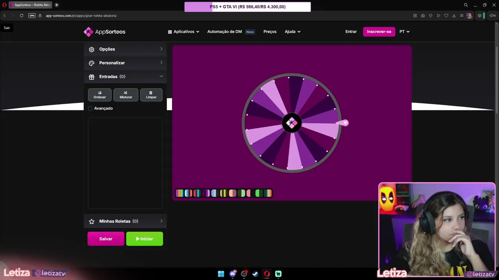This screenshot has width=499, height=280.
Task: Click the Entradas gift icon
Action: tap(92, 77)
